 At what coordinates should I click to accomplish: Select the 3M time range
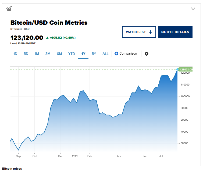pyautogui.click(x=48, y=54)
